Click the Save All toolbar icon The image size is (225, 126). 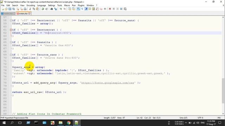coord(14,9)
